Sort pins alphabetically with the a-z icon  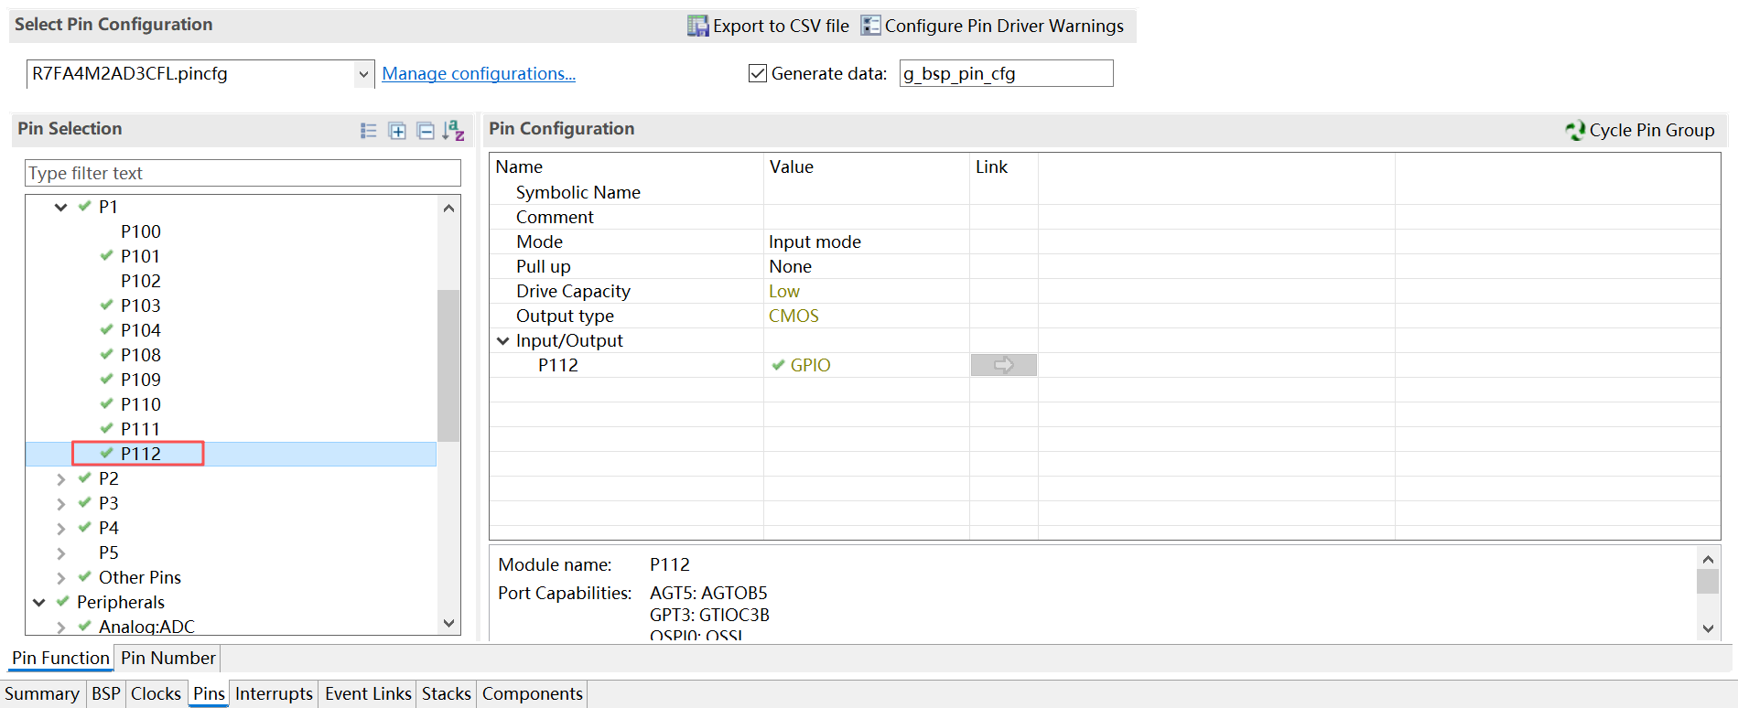point(454,131)
